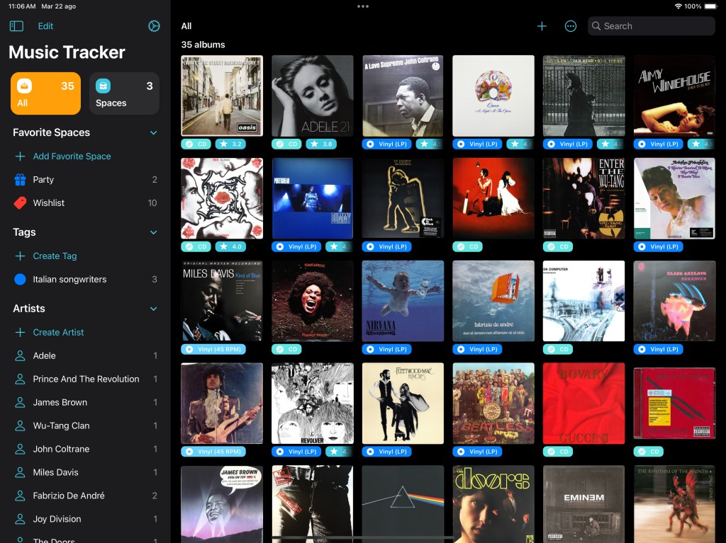This screenshot has height=543, width=726.
Task: Click the add album plus icon
Action: (x=542, y=26)
